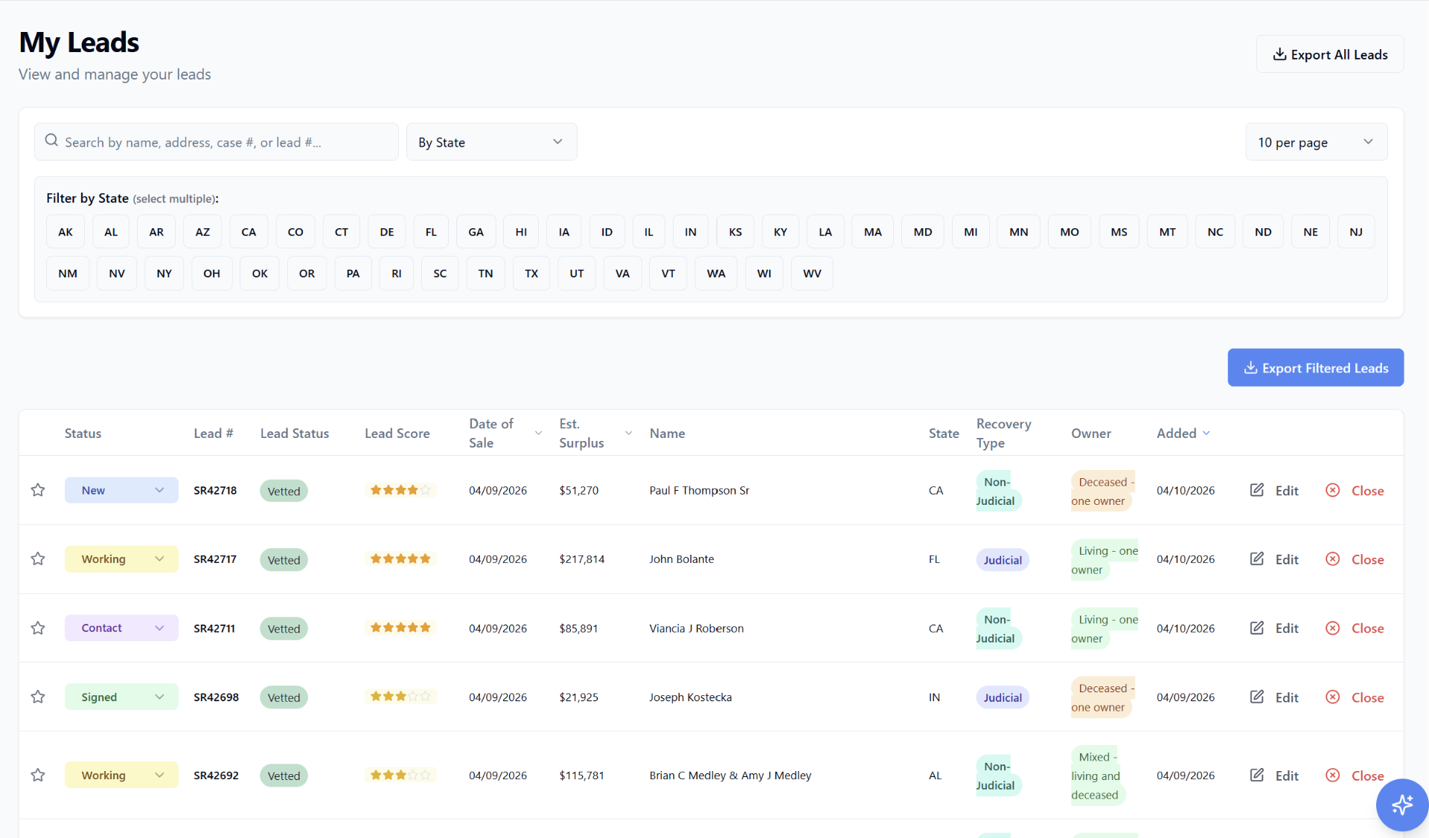Star the Paul F Thompson Sr lead

(x=38, y=490)
